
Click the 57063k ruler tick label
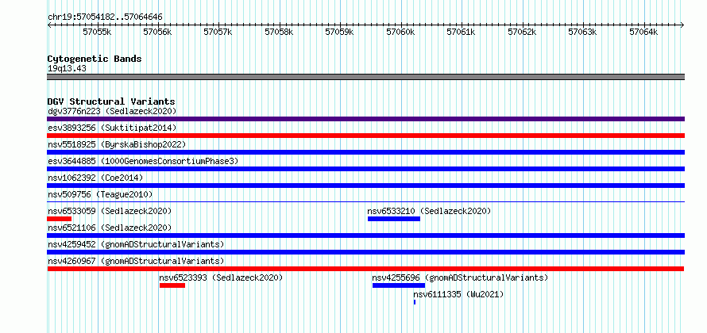pos(582,32)
